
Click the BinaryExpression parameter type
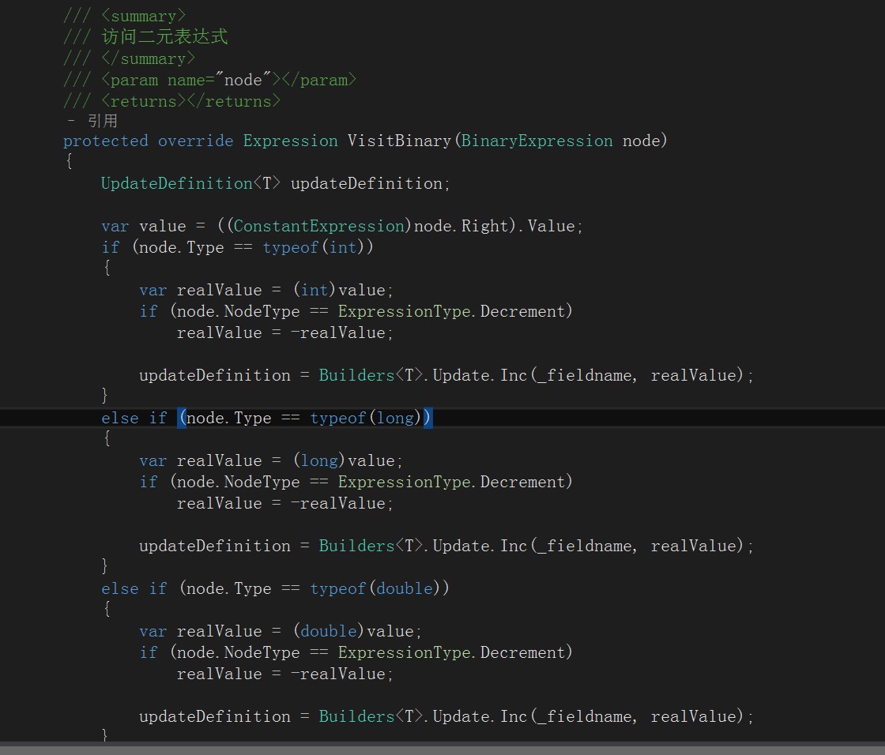tap(537, 141)
